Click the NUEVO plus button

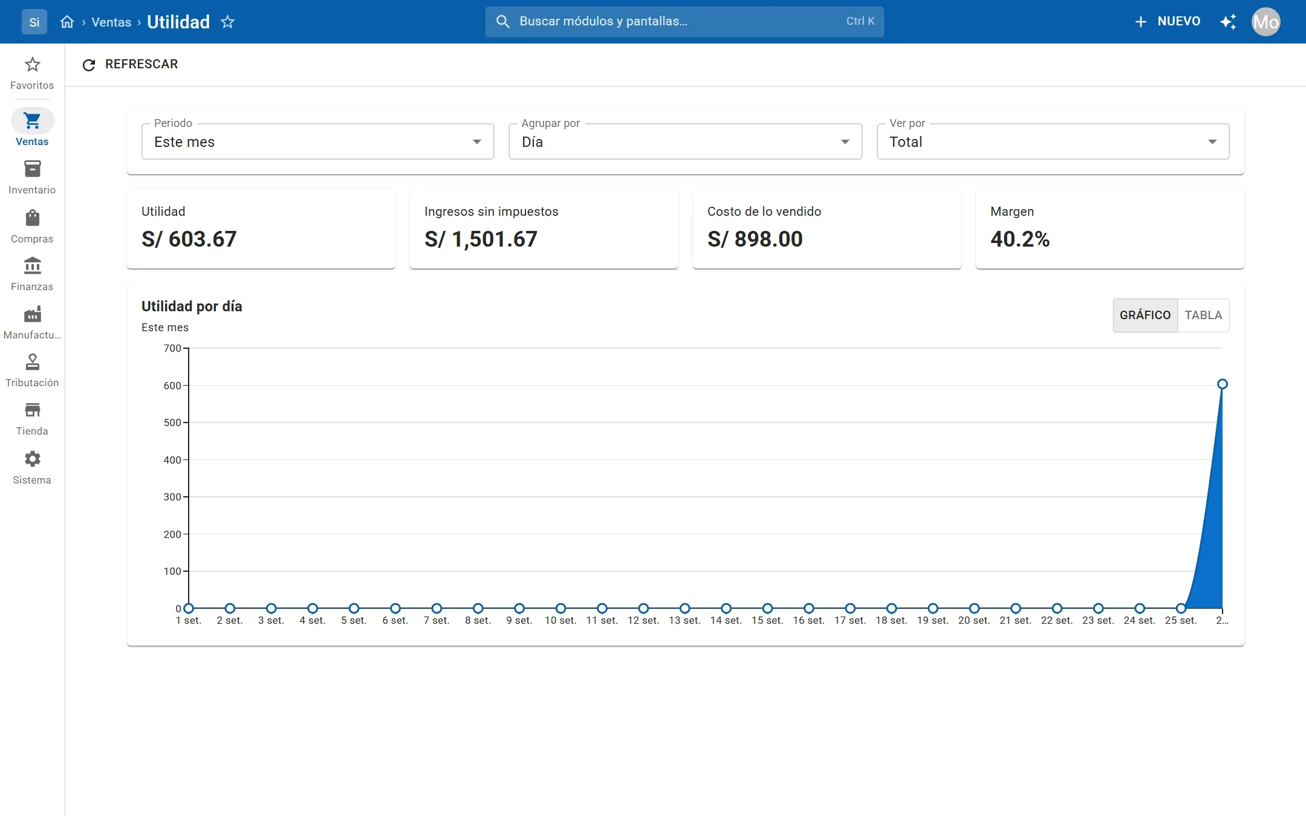1168,22
